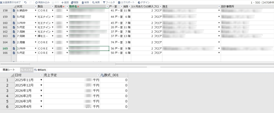
Task: Select the 売上予定 tab
Action: click(x=27, y=70)
